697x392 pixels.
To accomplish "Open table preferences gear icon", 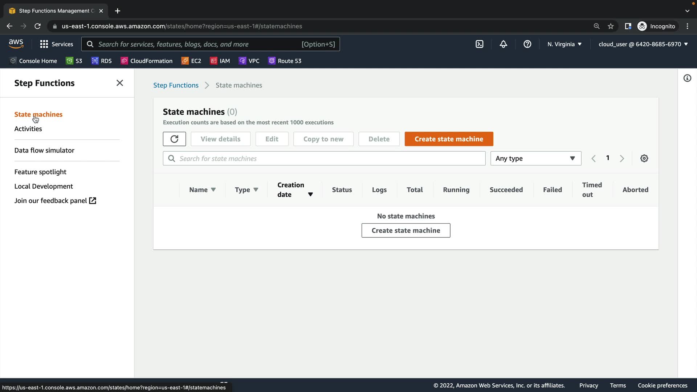I will [x=644, y=158].
